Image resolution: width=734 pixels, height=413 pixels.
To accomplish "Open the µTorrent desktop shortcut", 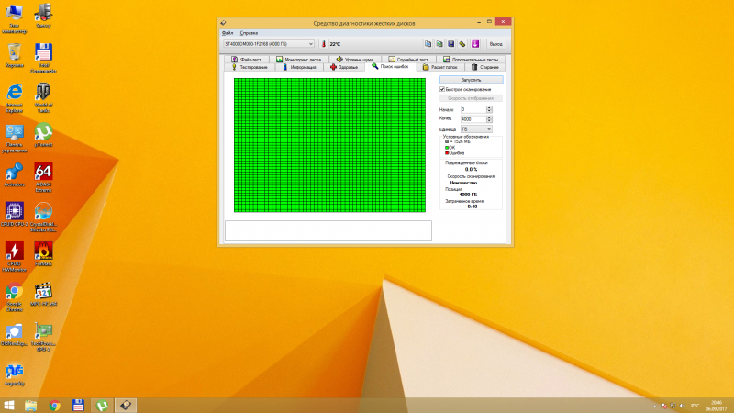I will click(x=43, y=135).
